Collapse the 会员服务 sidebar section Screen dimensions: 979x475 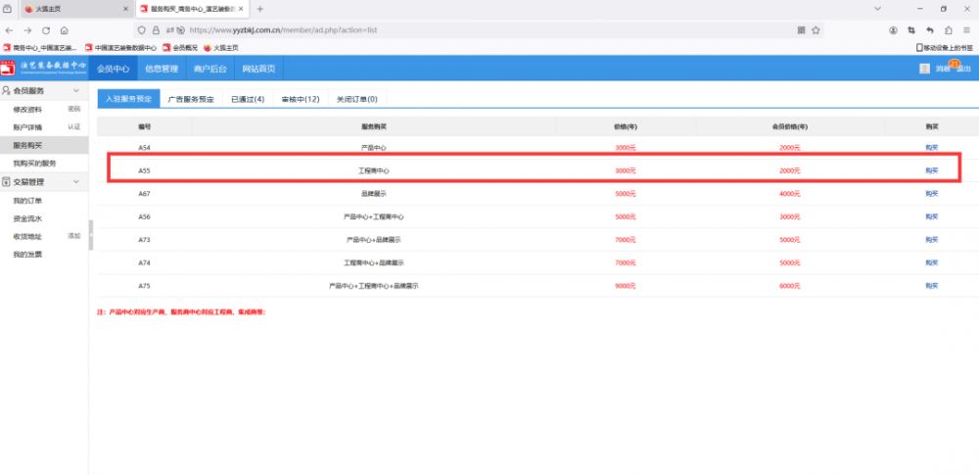(77, 90)
